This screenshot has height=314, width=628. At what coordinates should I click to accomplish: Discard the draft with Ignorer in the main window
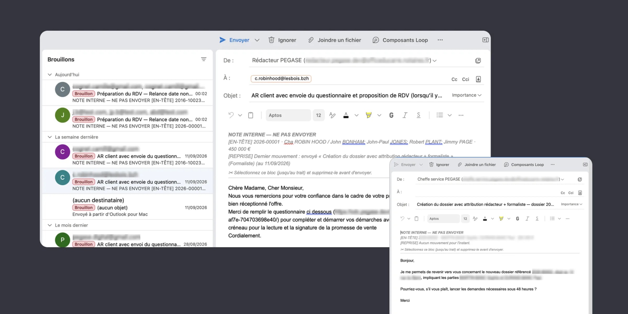(282, 40)
